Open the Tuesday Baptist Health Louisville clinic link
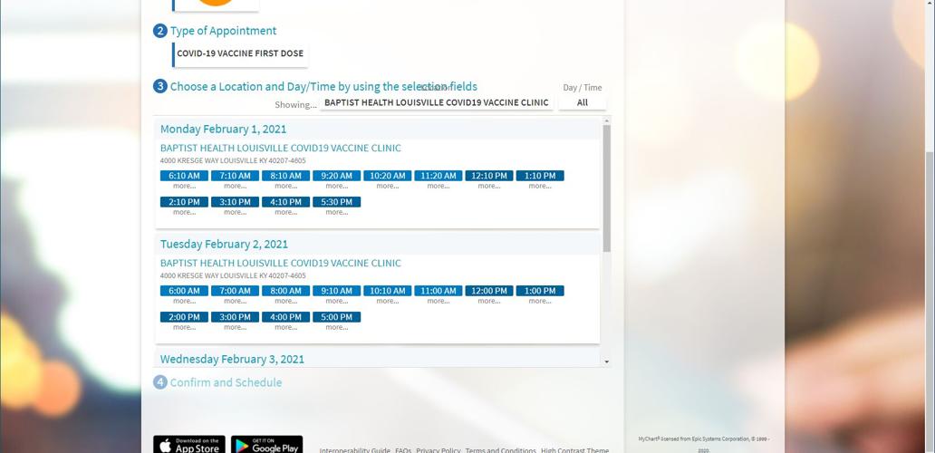The height and width of the screenshot is (453, 935). click(280, 263)
